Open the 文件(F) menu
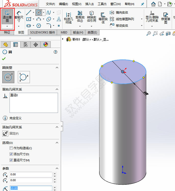 [50, 4]
